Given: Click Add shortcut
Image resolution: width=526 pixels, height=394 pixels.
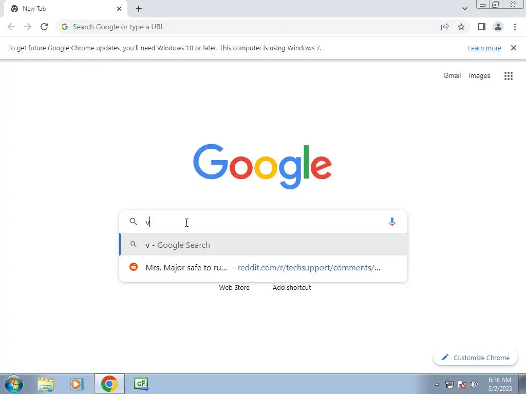Looking at the screenshot, I should point(292,287).
